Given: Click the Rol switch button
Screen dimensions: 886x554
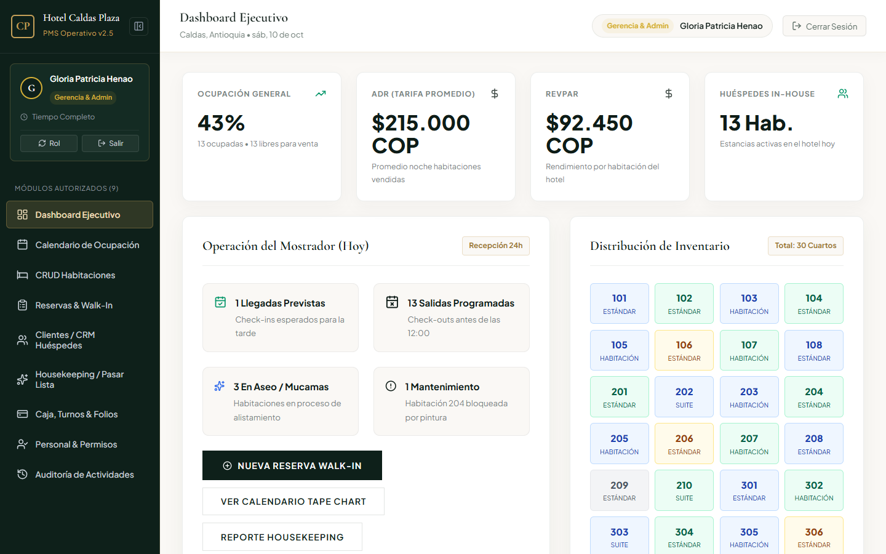Looking at the screenshot, I should click(49, 143).
